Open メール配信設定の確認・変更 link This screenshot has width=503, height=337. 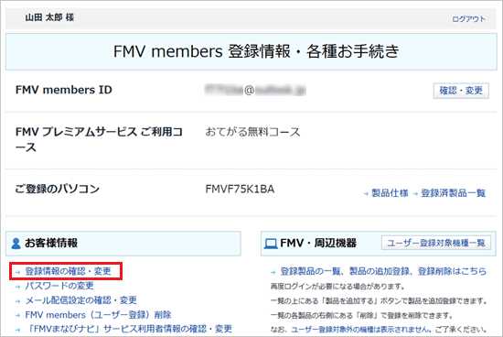click(80, 300)
